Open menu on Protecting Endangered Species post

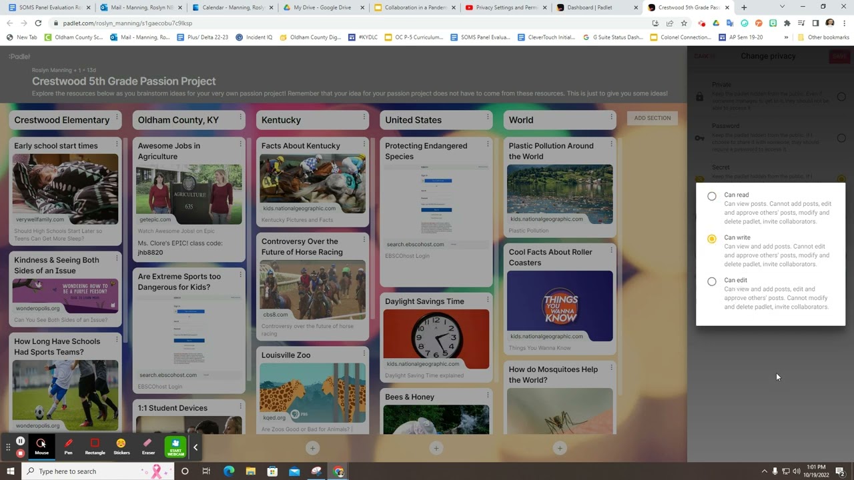point(488,144)
